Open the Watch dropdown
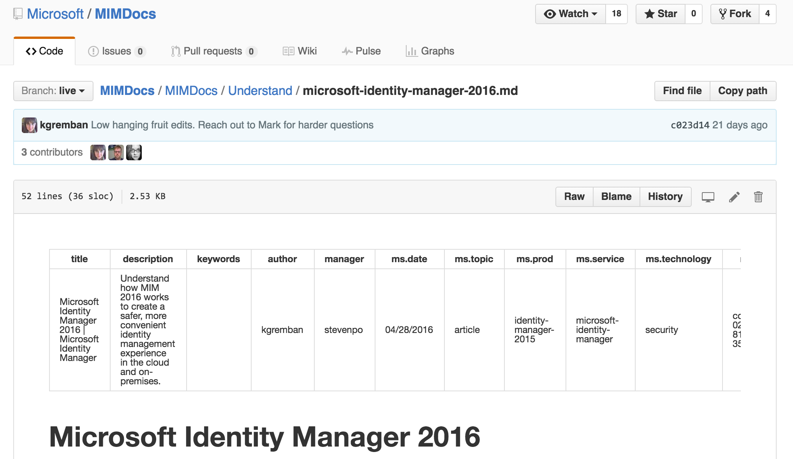The height and width of the screenshot is (459, 793). pos(571,14)
